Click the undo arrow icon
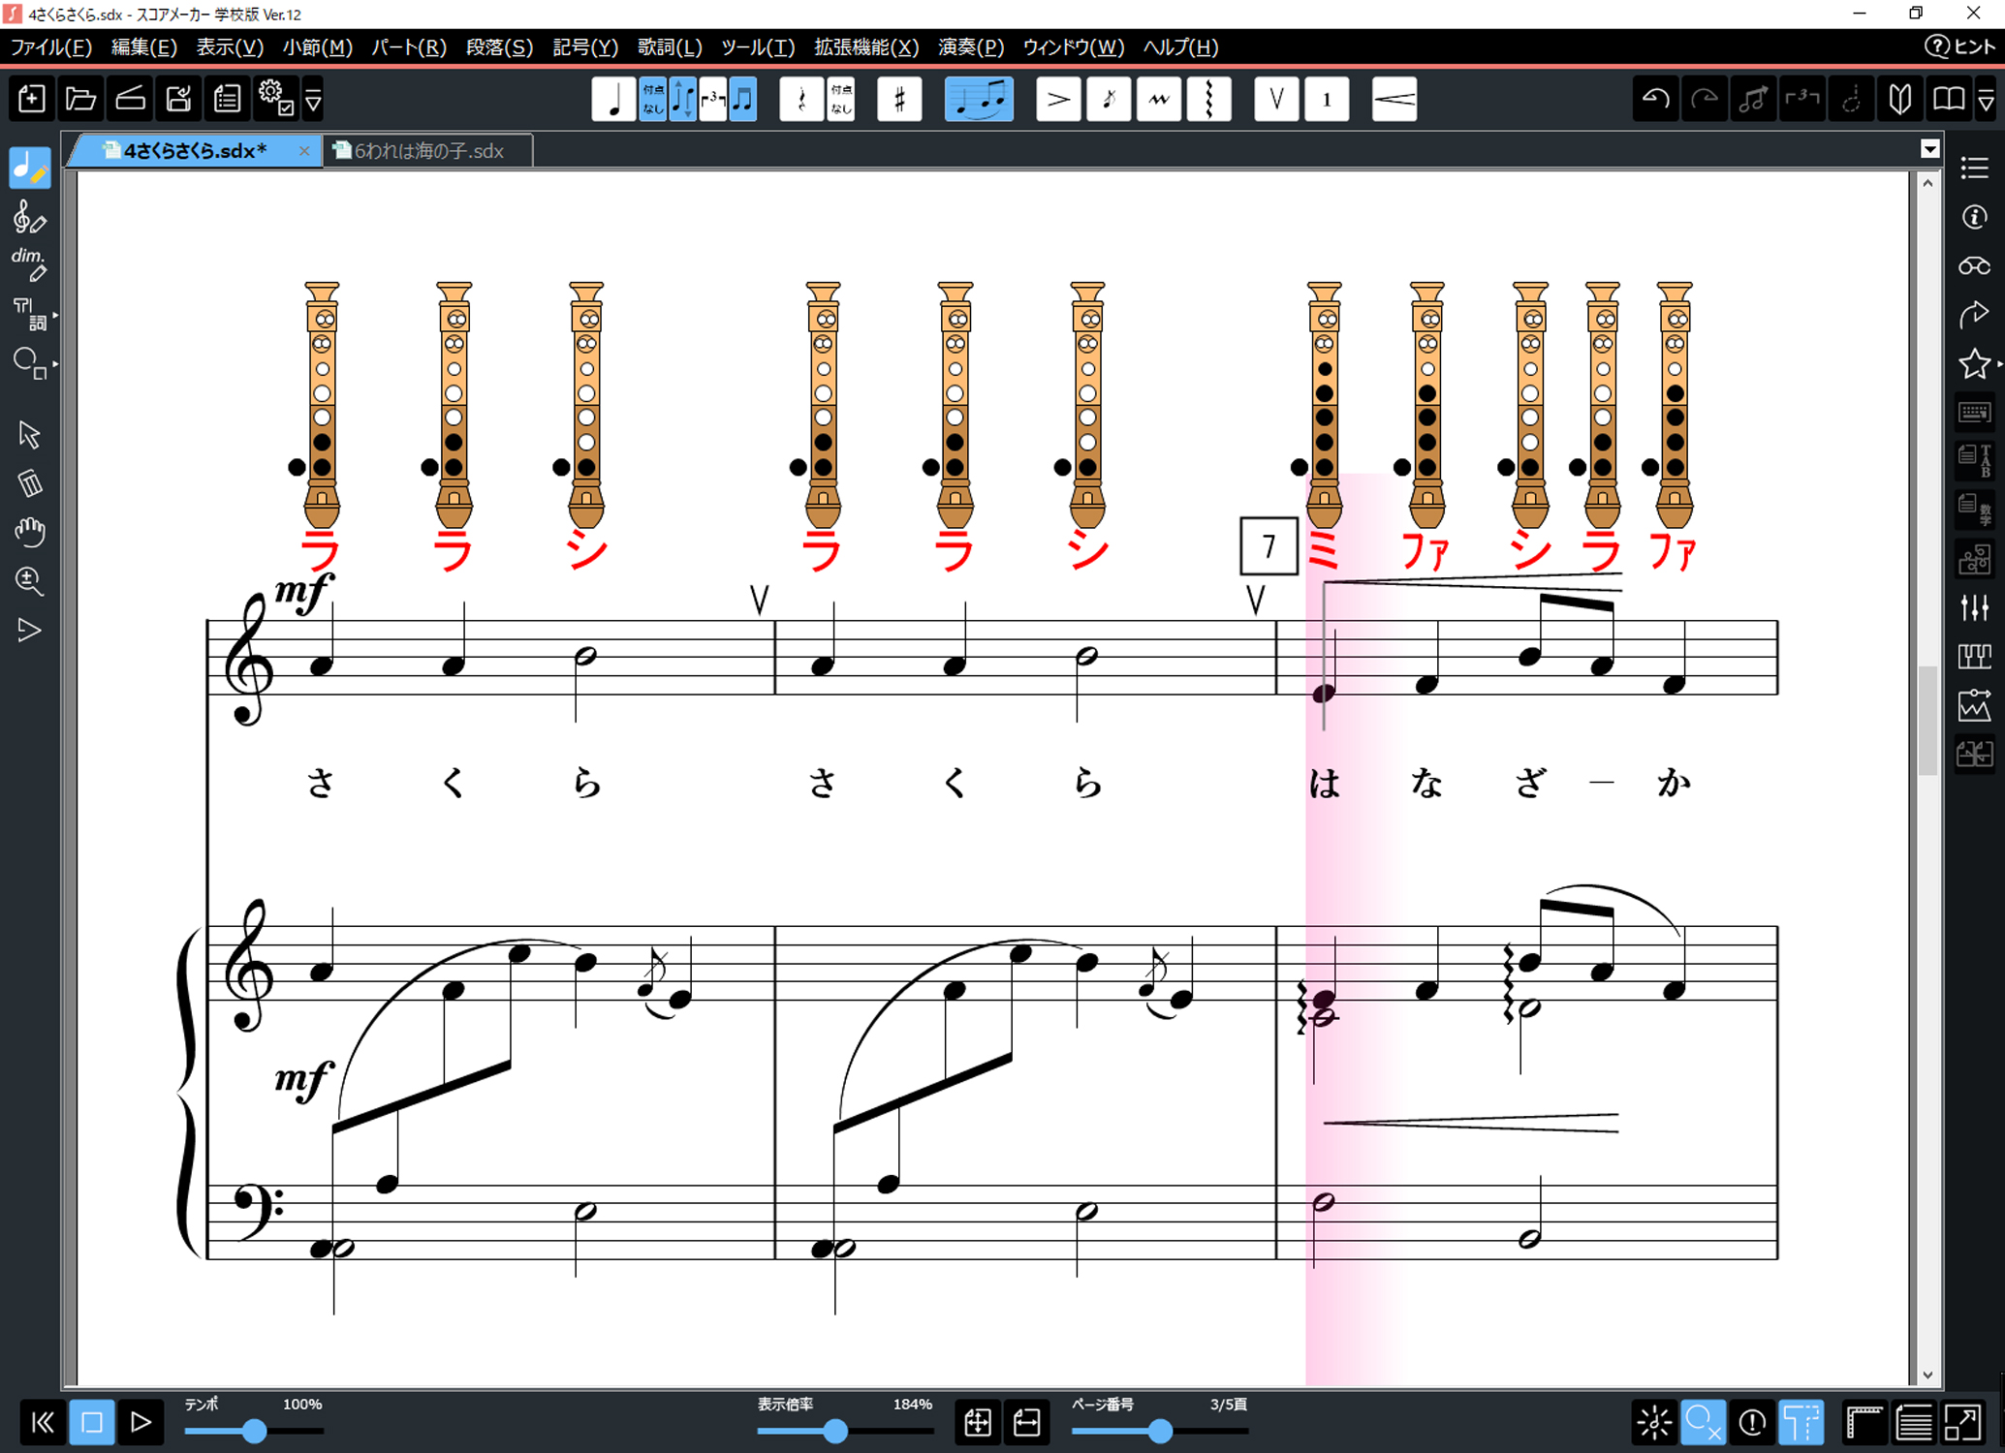The image size is (2005, 1453). pyautogui.click(x=1655, y=99)
